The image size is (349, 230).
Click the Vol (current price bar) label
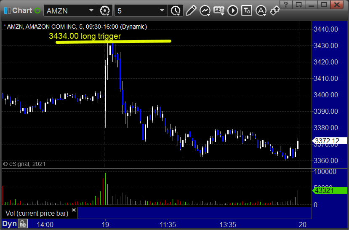point(37,213)
